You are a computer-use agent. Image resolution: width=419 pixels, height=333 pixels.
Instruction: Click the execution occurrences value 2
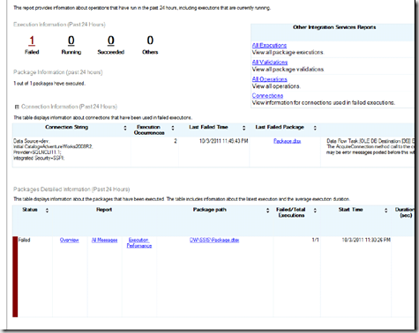tap(176, 141)
